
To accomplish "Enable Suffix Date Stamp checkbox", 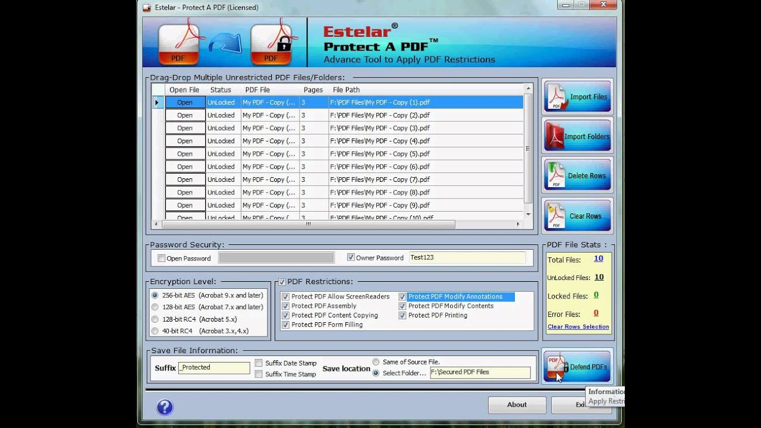I will click(x=259, y=363).
